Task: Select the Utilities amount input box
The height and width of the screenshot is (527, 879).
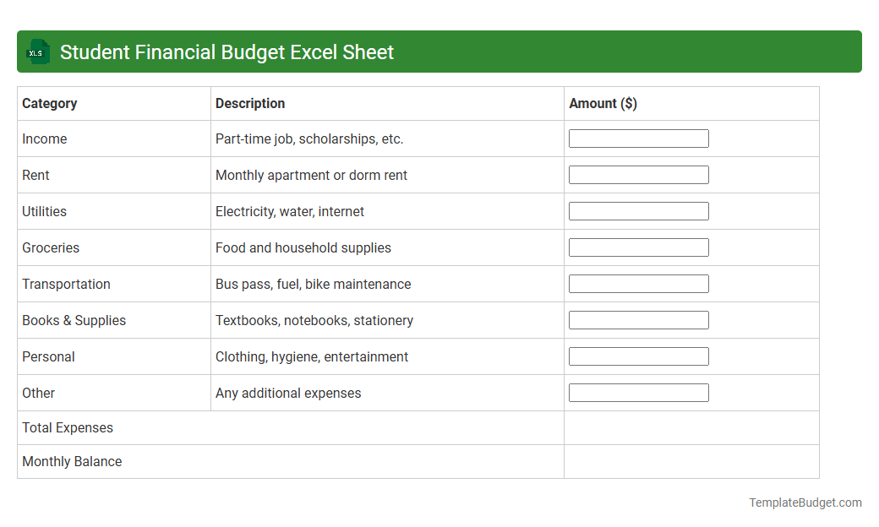Action: pos(639,210)
